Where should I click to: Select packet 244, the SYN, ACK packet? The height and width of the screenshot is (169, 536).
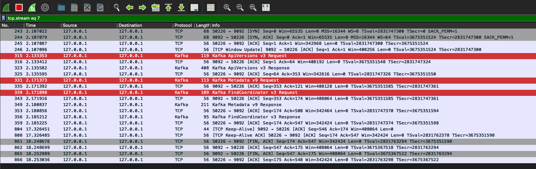pos(268,37)
